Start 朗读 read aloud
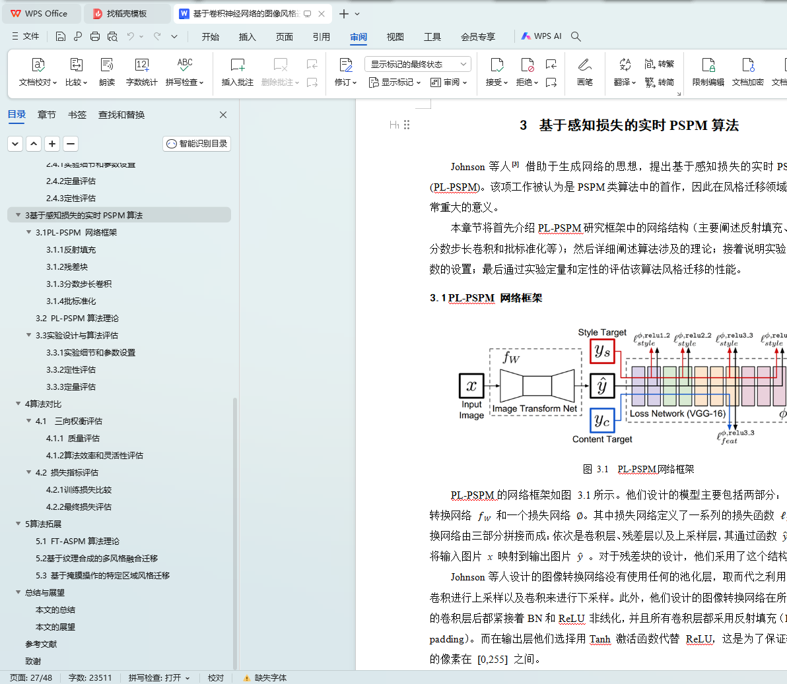This screenshot has width=787, height=684. [107, 72]
